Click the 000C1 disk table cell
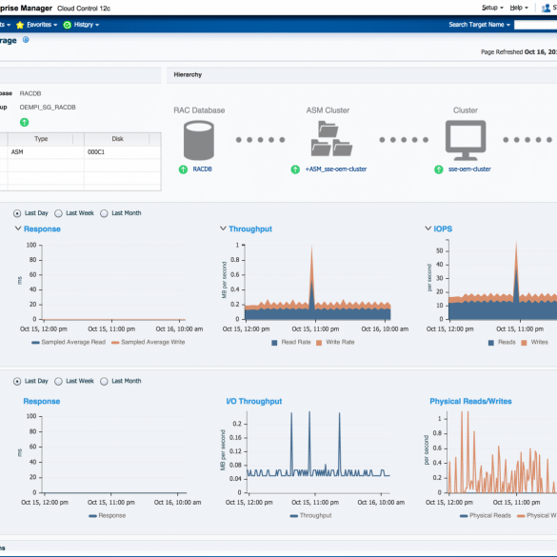This screenshot has width=557, height=557. tap(122, 152)
